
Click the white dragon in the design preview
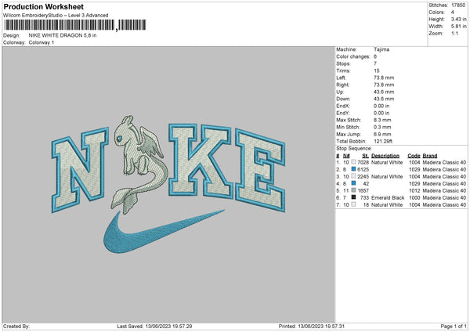pyautogui.click(x=139, y=164)
